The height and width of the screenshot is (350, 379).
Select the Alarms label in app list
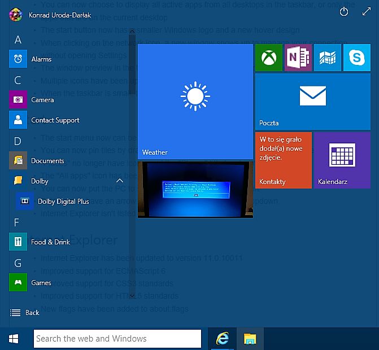point(41,59)
